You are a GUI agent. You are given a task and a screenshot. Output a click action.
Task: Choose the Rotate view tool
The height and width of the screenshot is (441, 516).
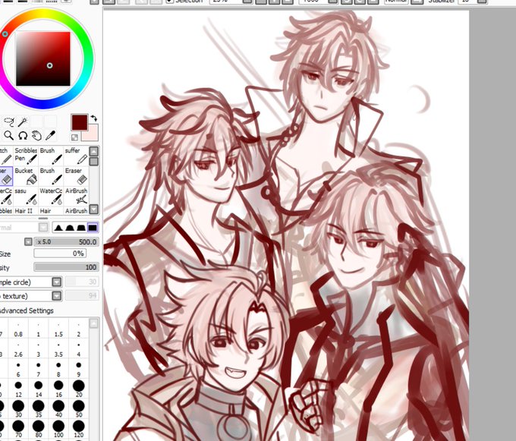(x=23, y=135)
